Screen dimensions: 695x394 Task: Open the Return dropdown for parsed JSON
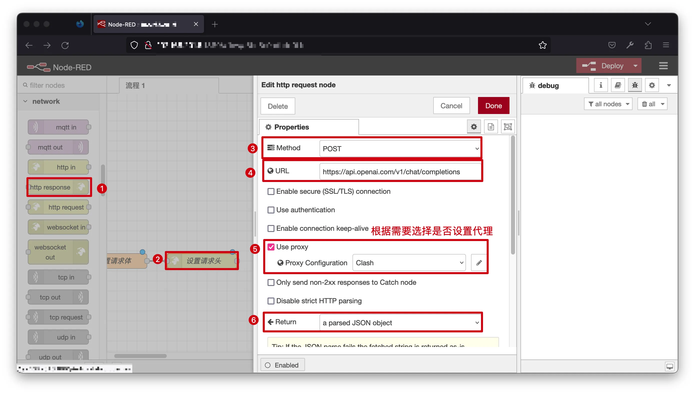click(400, 322)
